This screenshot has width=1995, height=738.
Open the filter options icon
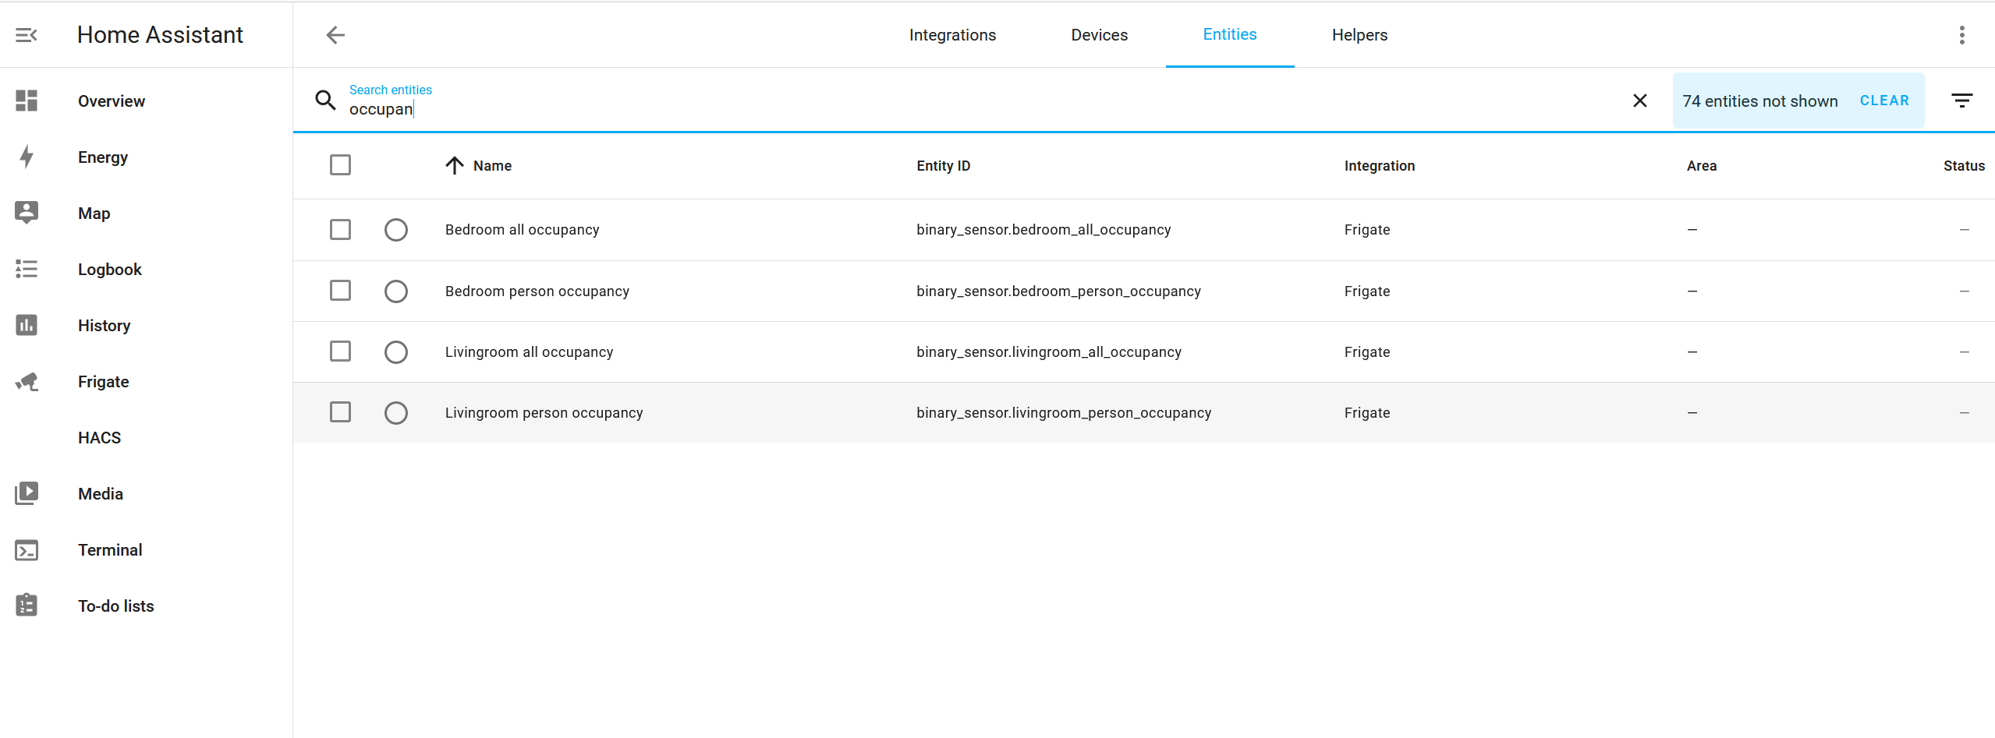pyautogui.click(x=1961, y=101)
